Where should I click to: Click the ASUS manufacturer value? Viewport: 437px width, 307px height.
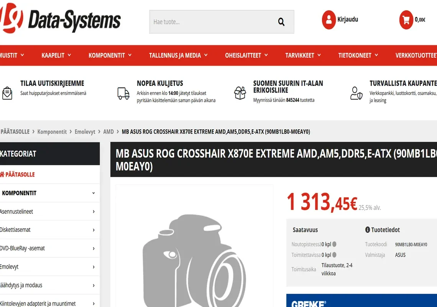tap(400, 255)
